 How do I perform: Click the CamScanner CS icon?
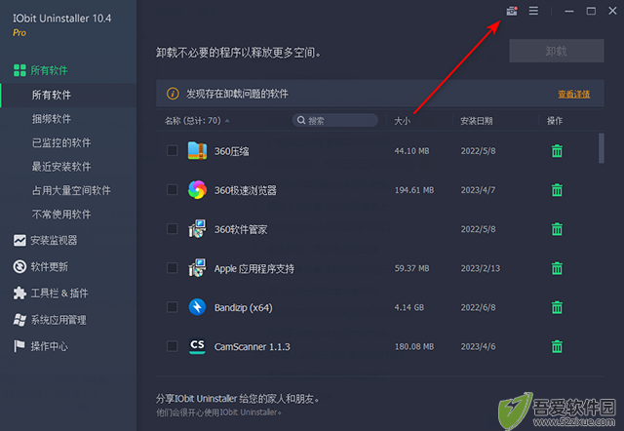click(x=197, y=346)
